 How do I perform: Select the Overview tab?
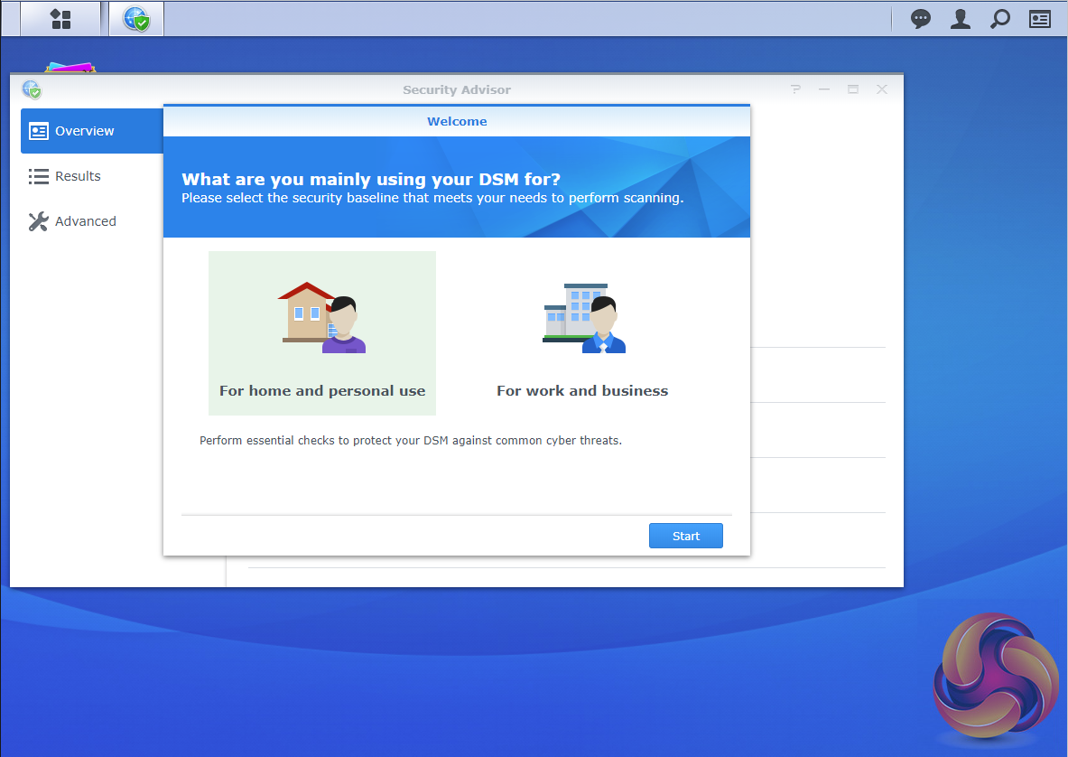pos(92,131)
